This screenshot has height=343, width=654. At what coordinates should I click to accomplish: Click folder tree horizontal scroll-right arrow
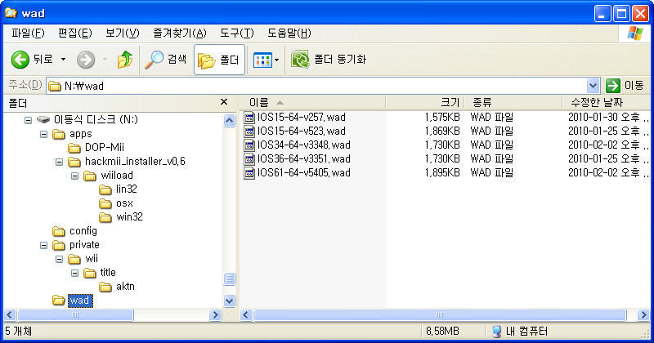[x=215, y=314]
